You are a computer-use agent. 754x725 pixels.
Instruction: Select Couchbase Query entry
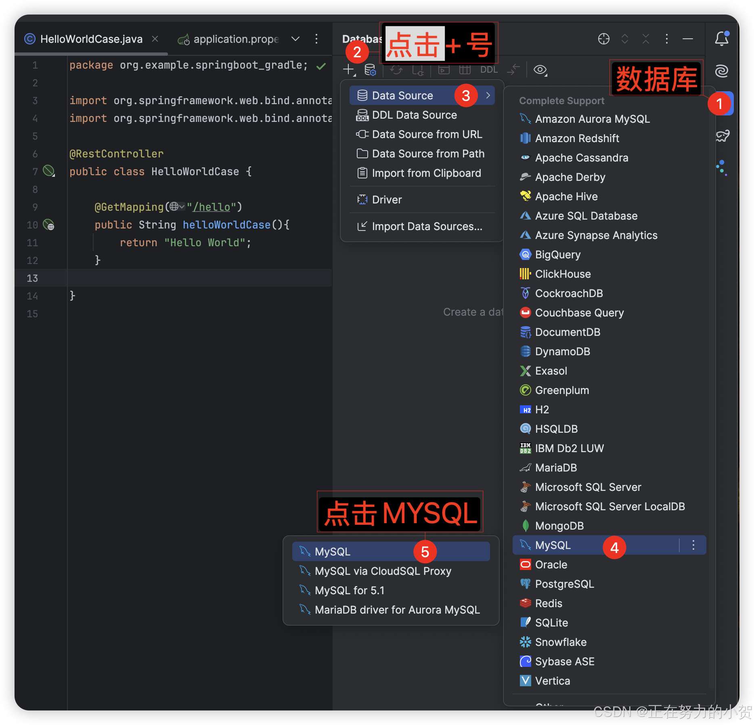coord(609,313)
